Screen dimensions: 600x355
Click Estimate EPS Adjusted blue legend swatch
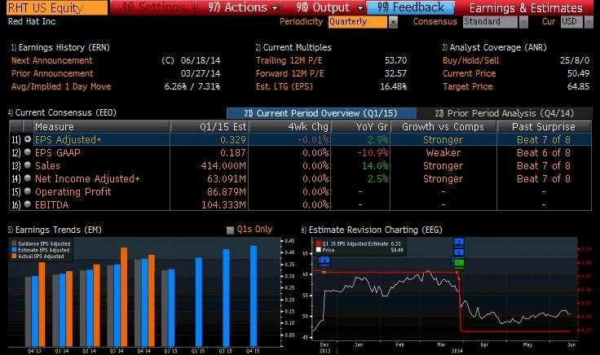pos(14,250)
